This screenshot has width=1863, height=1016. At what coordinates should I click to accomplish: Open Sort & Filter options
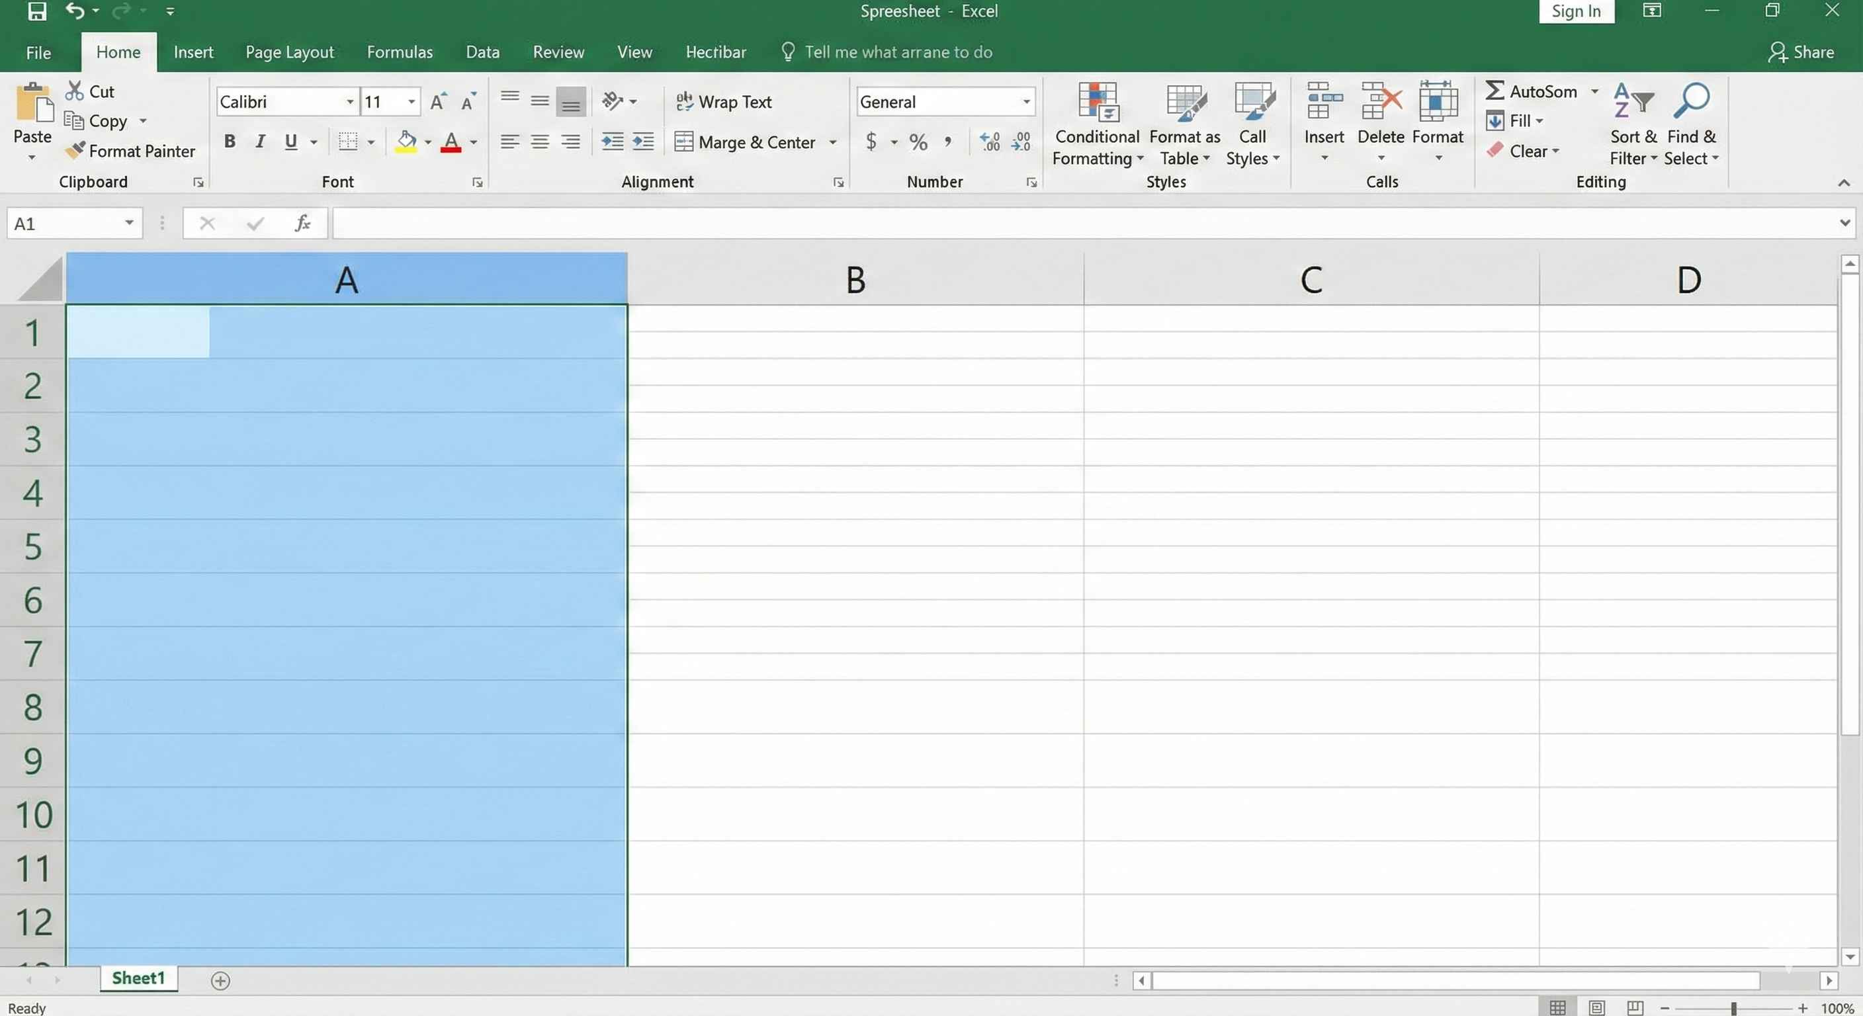pos(1632,123)
